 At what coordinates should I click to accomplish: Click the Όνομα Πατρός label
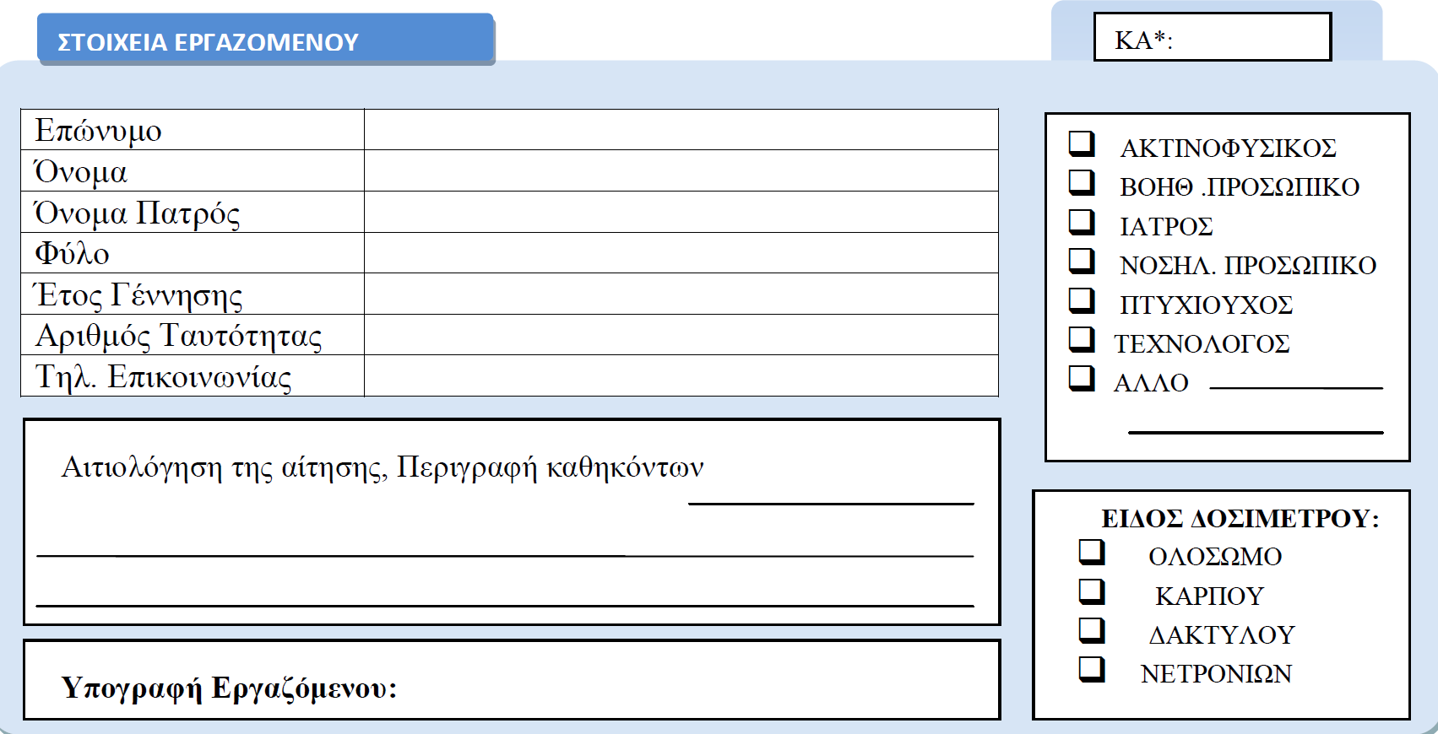(137, 213)
